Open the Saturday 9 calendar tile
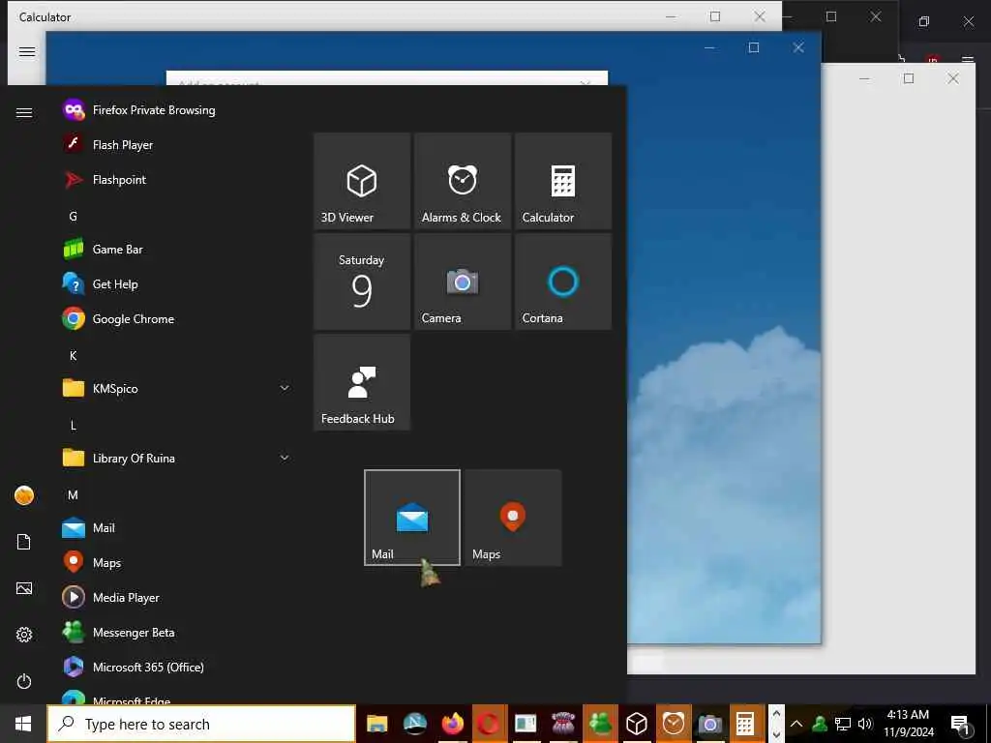The image size is (991, 743). tap(362, 282)
